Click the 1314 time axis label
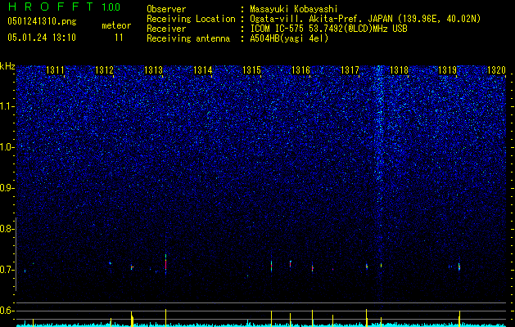 coord(203,70)
